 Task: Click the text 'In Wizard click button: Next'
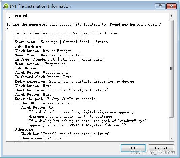pos(43,77)
